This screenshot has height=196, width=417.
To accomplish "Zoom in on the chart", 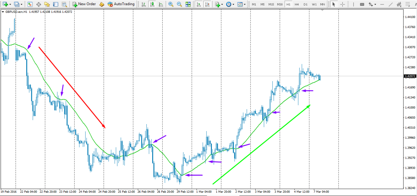I will [171, 4].
